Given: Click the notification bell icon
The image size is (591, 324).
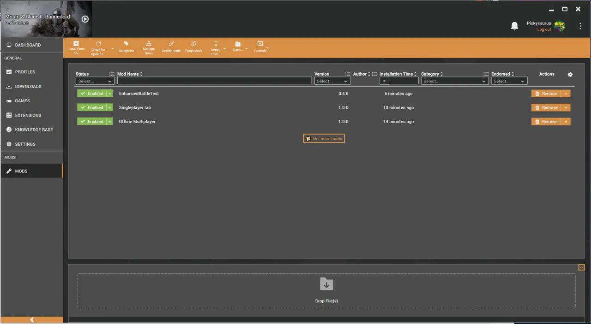Looking at the screenshot, I should (x=514, y=26).
